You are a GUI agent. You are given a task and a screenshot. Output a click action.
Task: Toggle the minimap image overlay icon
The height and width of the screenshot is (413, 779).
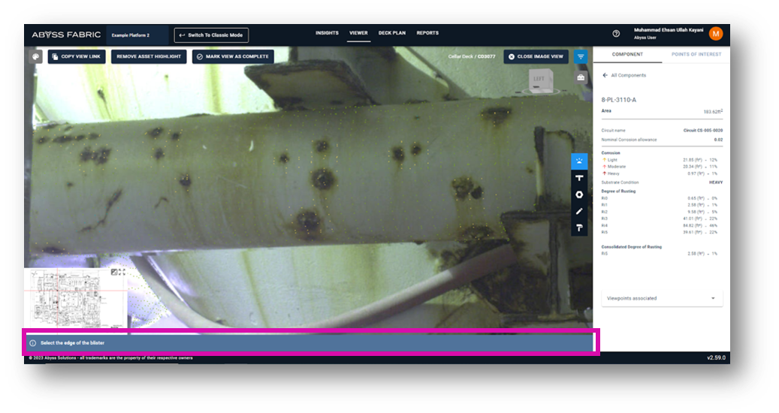pyautogui.click(x=113, y=272)
